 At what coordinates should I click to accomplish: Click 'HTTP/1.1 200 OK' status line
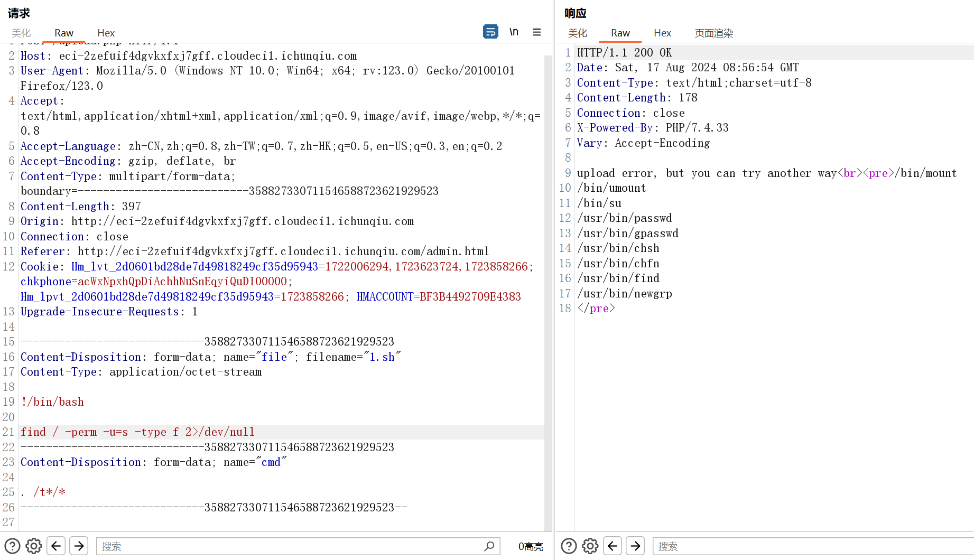pyautogui.click(x=624, y=53)
